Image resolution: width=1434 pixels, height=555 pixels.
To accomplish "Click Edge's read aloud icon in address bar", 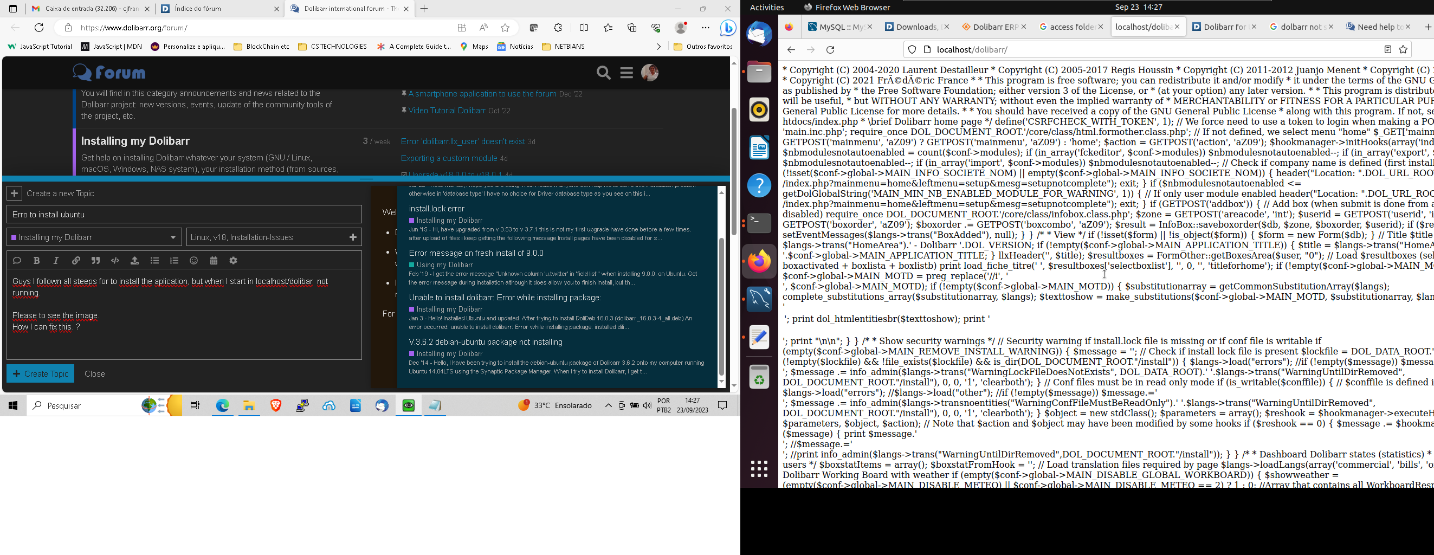I will point(483,28).
